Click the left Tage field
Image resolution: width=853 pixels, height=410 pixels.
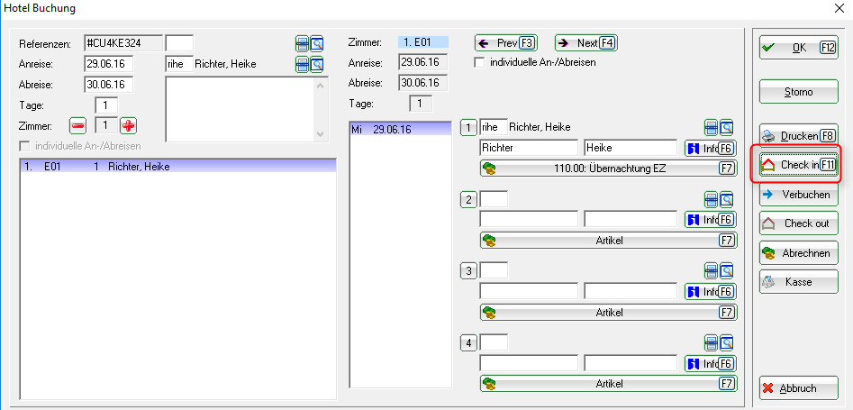(106, 105)
